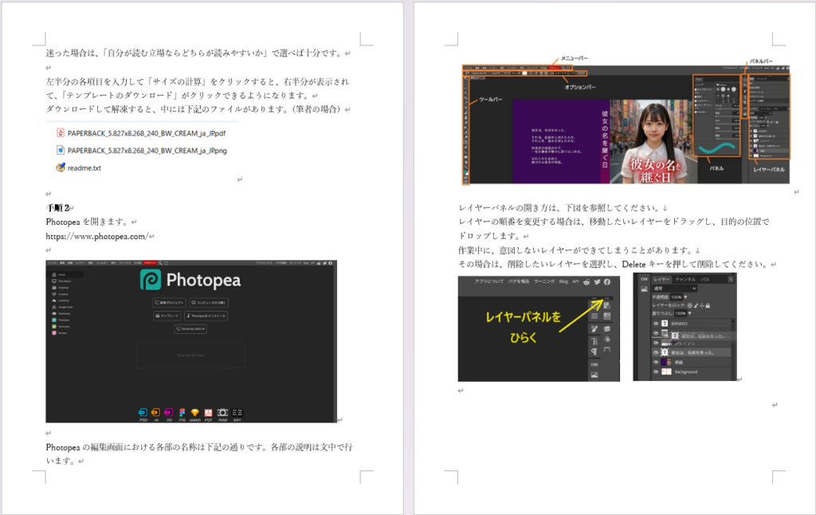Click the https://www.photopea.com/ link text

click(97, 236)
